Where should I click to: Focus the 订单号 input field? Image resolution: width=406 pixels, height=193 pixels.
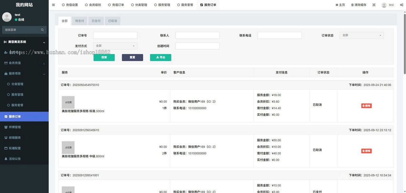115,35
